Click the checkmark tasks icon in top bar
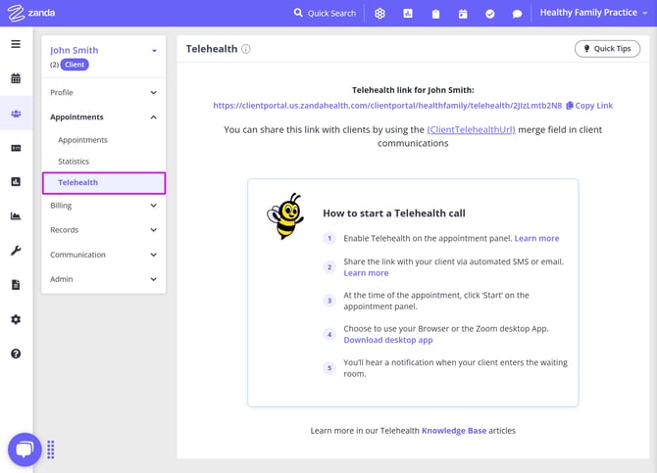657x473 pixels. (490, 14)
